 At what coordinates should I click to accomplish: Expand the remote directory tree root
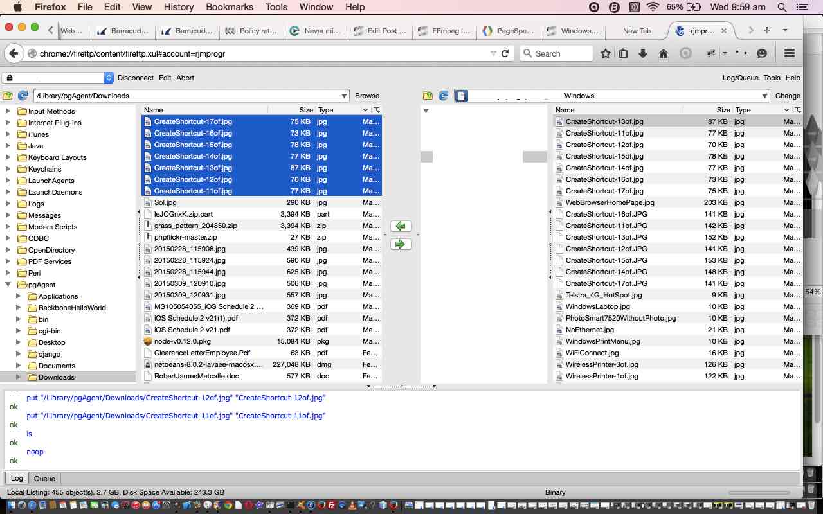coord(425,111)
